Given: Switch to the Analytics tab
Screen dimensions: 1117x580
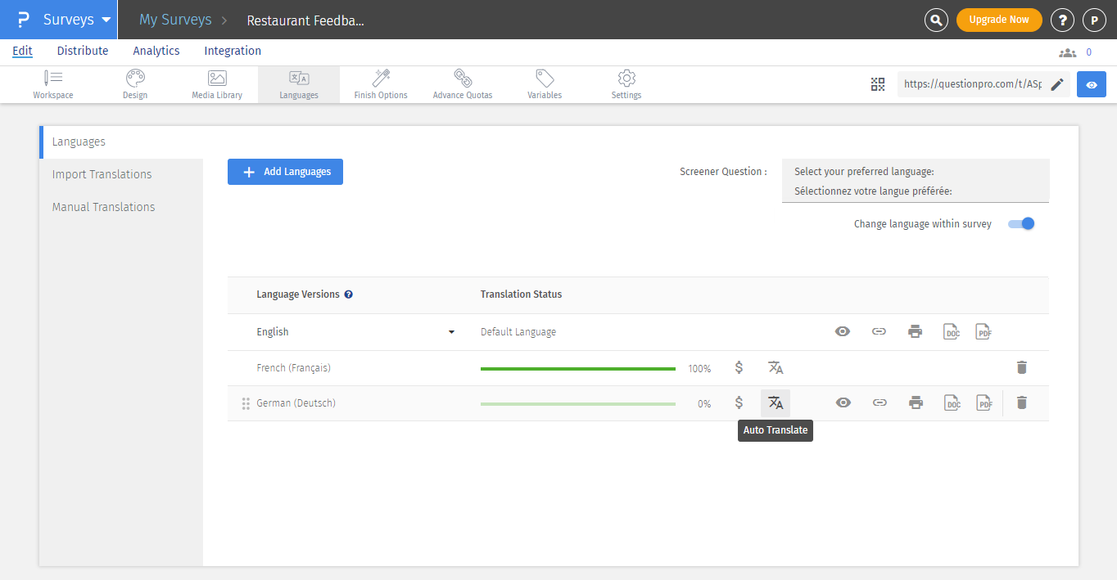Looking at the screenshot, I should (156, 51).
